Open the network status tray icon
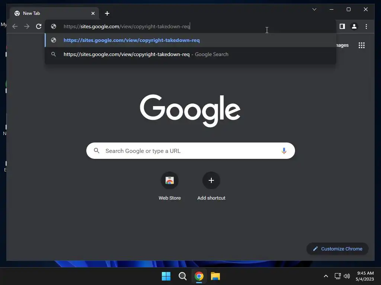Screen dimensions: 381x285 click(337, 276)
